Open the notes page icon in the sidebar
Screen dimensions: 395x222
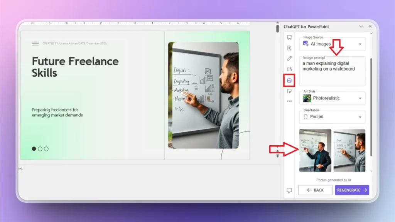(x=290, y=91)
